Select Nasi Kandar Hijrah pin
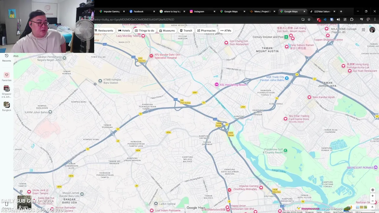379x213 pixels. 309,97
